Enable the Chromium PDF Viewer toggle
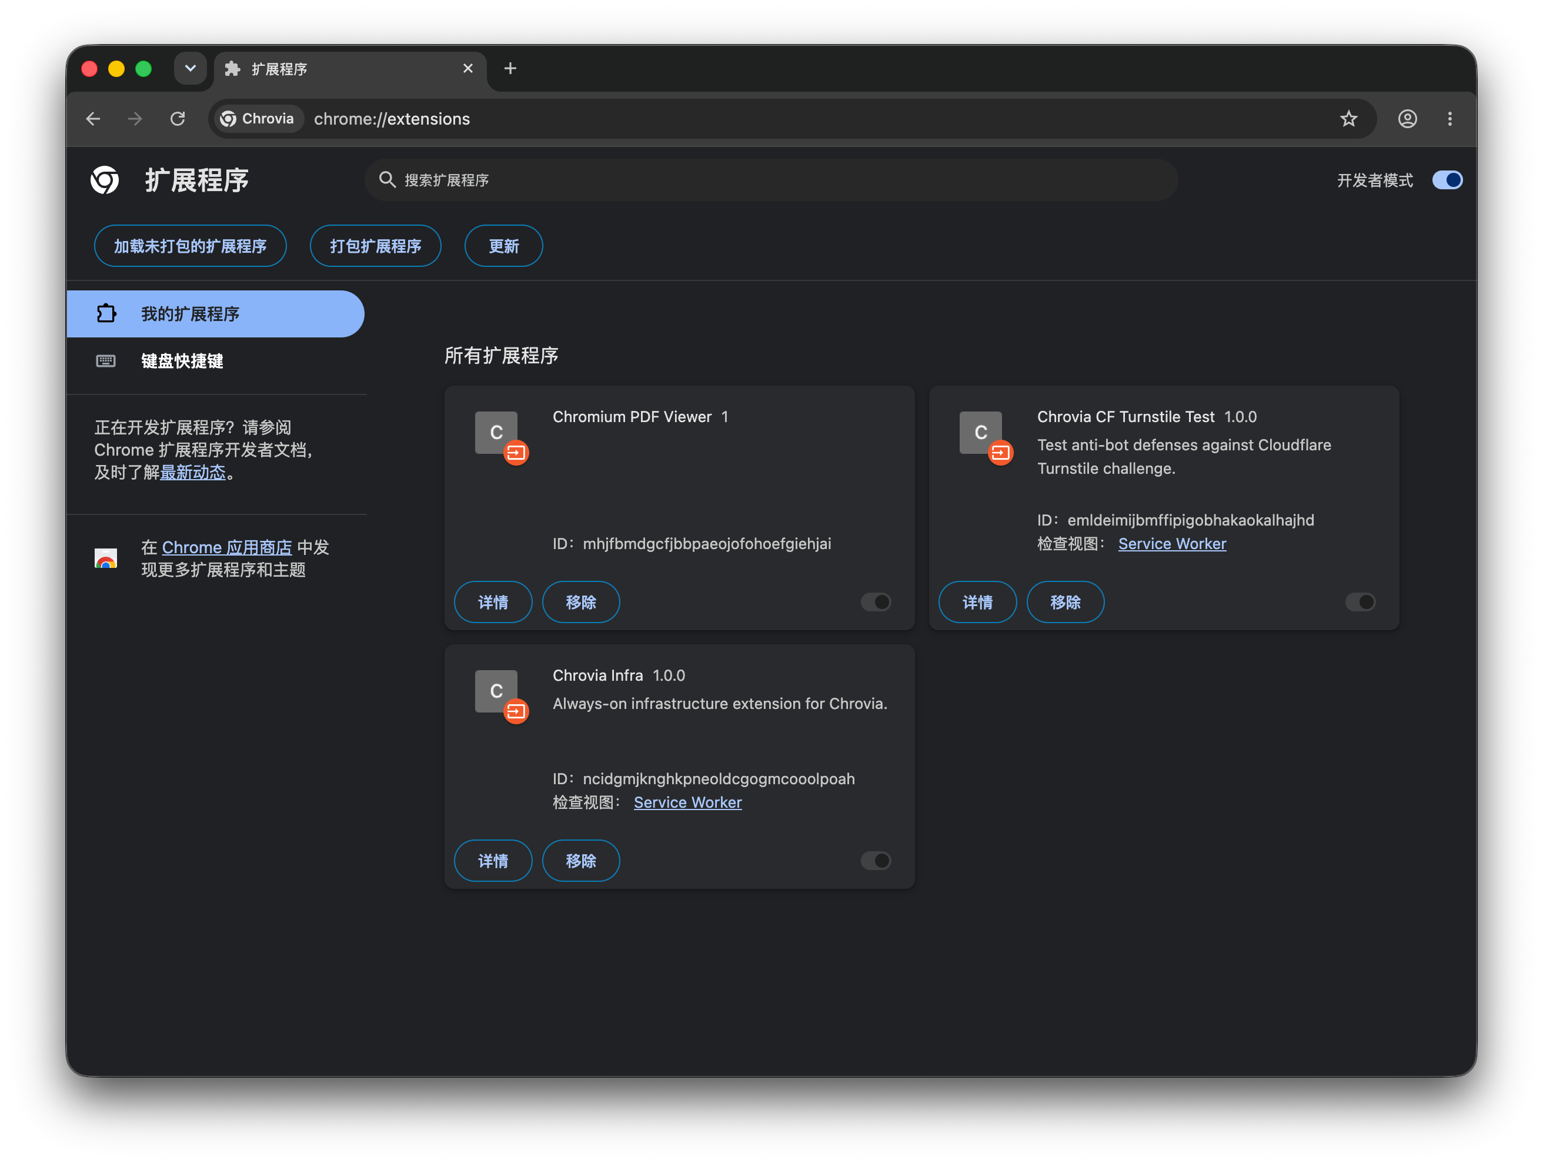Viewport: 1543px width, 1164px height. pyautogui.click(x=876, y=602)
